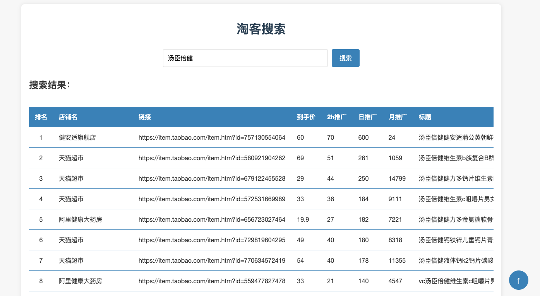540x296 pixels.
Task: Click the 2h promotion value 21
Action: point(331,281)
